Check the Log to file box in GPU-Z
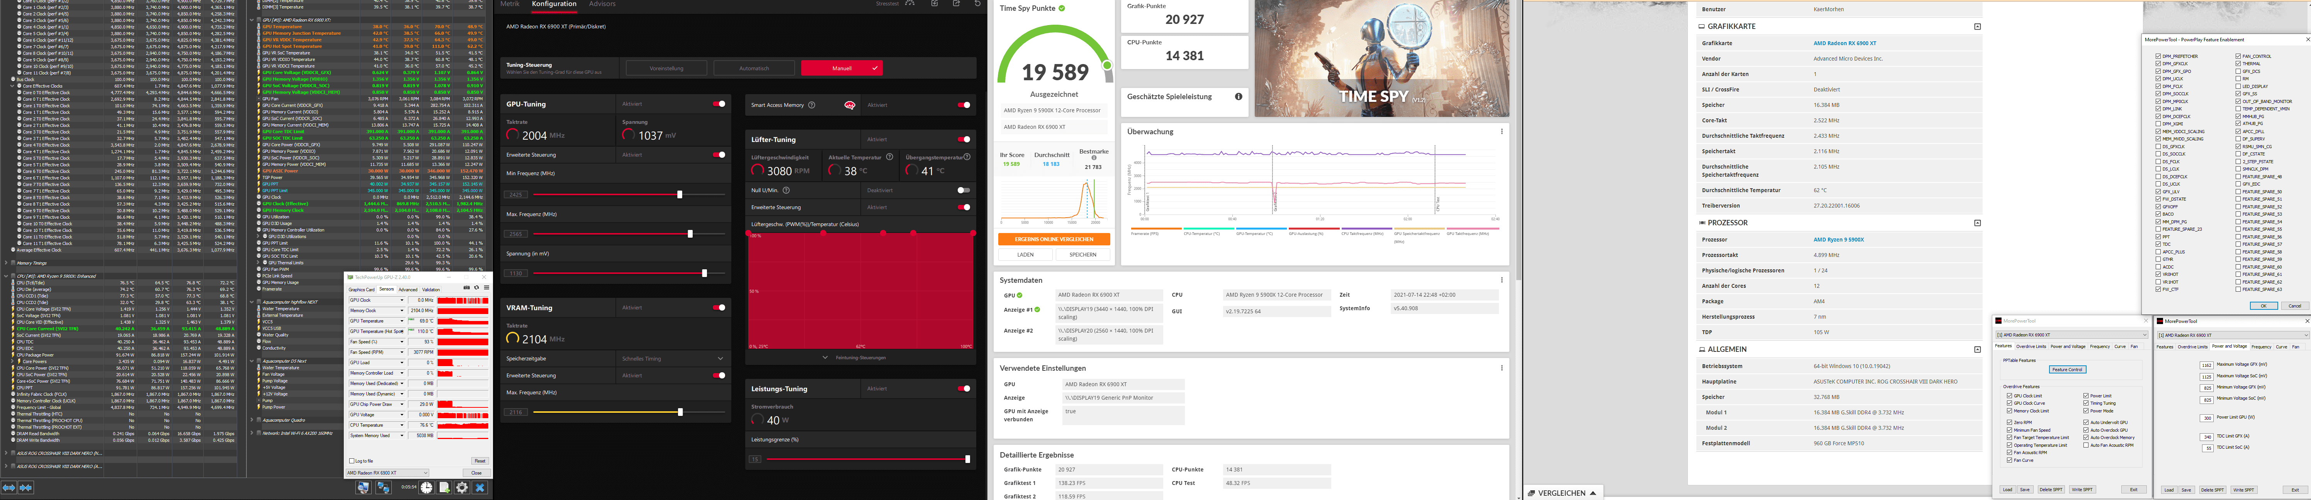This screenshot has height=500, width=2311. click(x=351, y=461)
